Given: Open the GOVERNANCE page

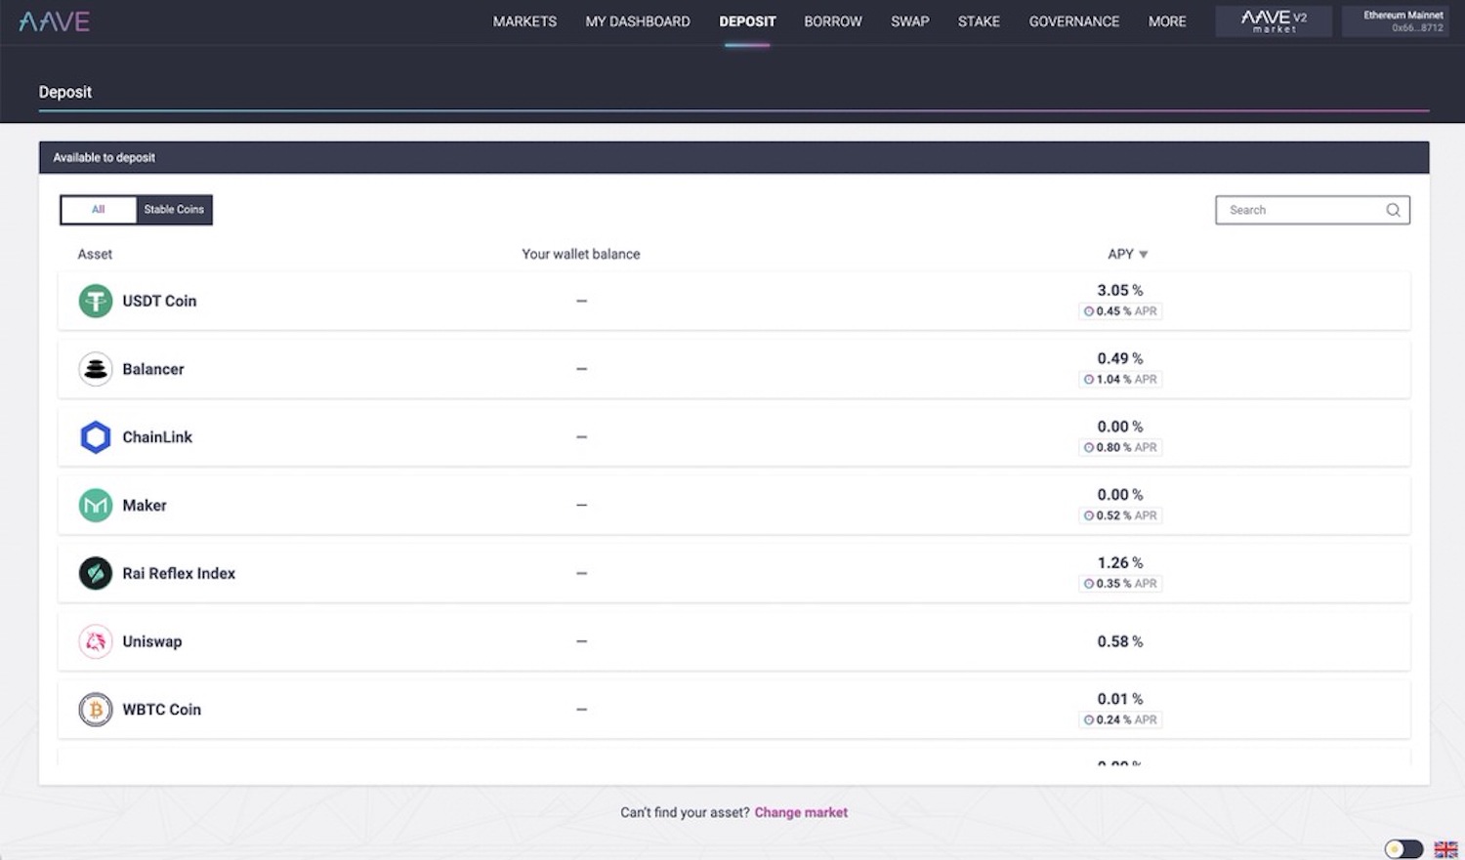Looking at the screenshot, I should 1074,21.
